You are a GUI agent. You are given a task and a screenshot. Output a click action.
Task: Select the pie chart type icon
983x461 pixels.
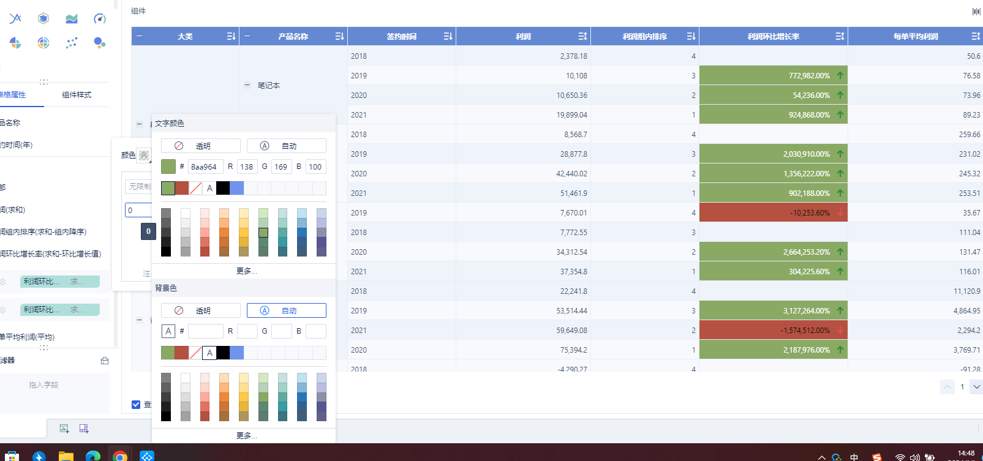click(15, 43)
